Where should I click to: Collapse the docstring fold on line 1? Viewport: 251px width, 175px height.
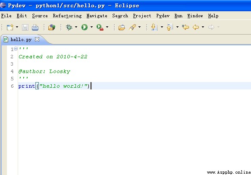pyautogui.click(x=16, y=48)
